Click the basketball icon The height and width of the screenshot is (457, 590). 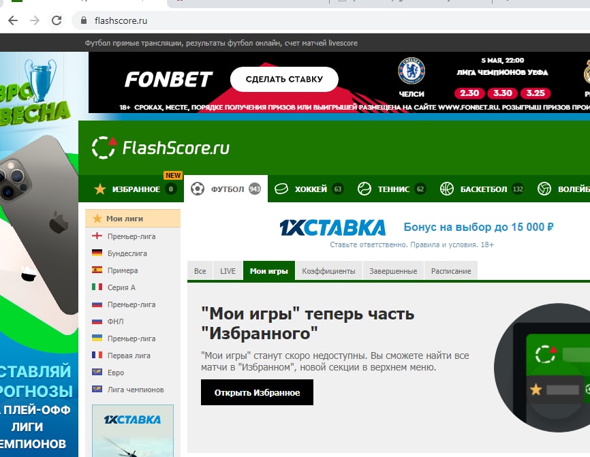pyautogui.click(x=447, y=189)
